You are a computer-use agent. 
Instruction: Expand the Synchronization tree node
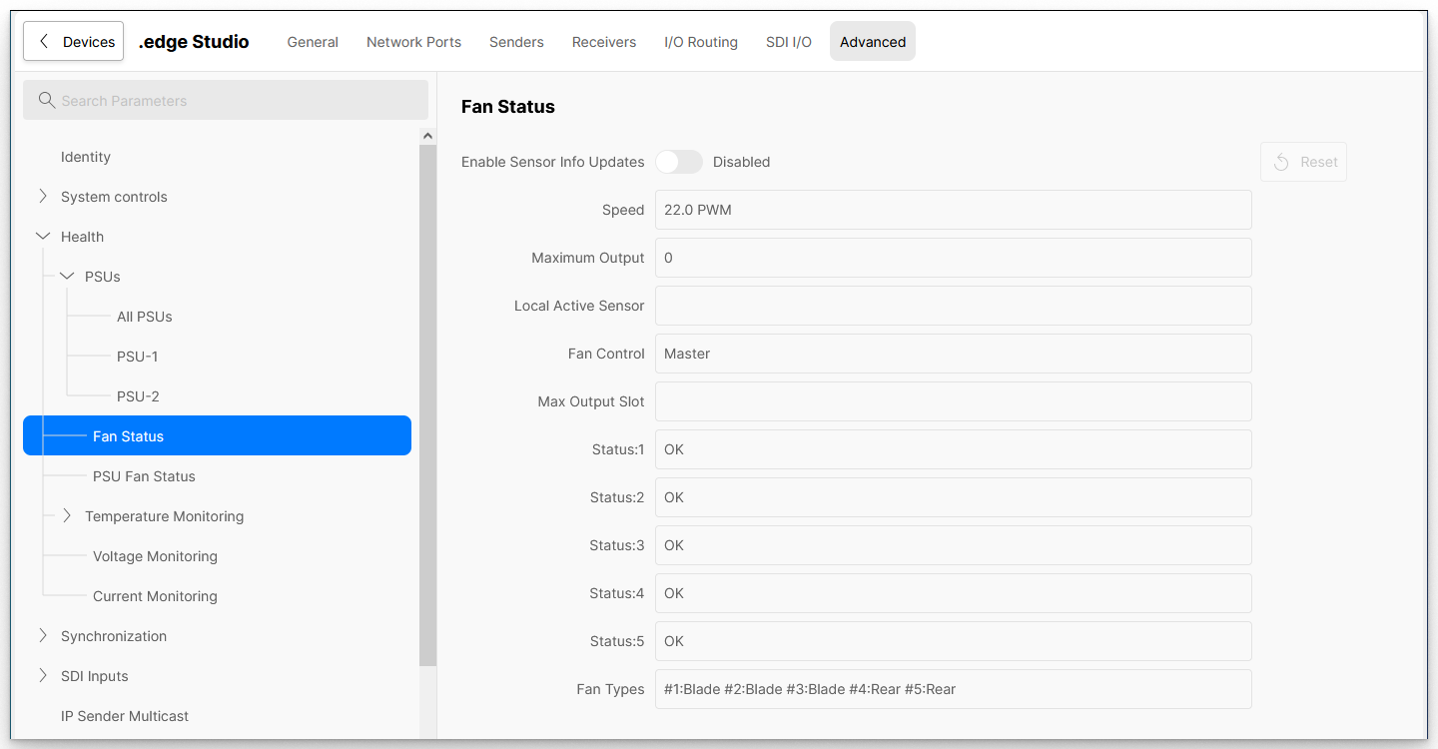(x=43, y=636)
